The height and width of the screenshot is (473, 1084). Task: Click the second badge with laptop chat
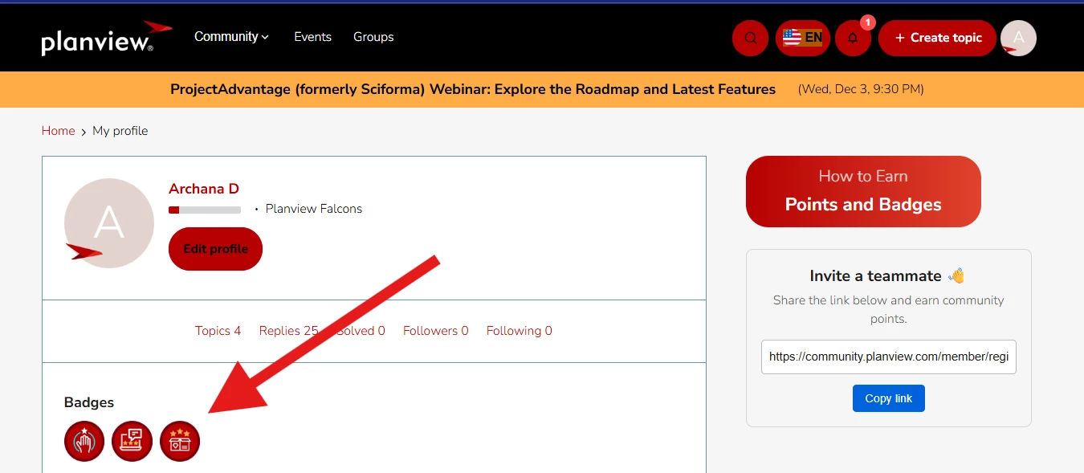132,442
